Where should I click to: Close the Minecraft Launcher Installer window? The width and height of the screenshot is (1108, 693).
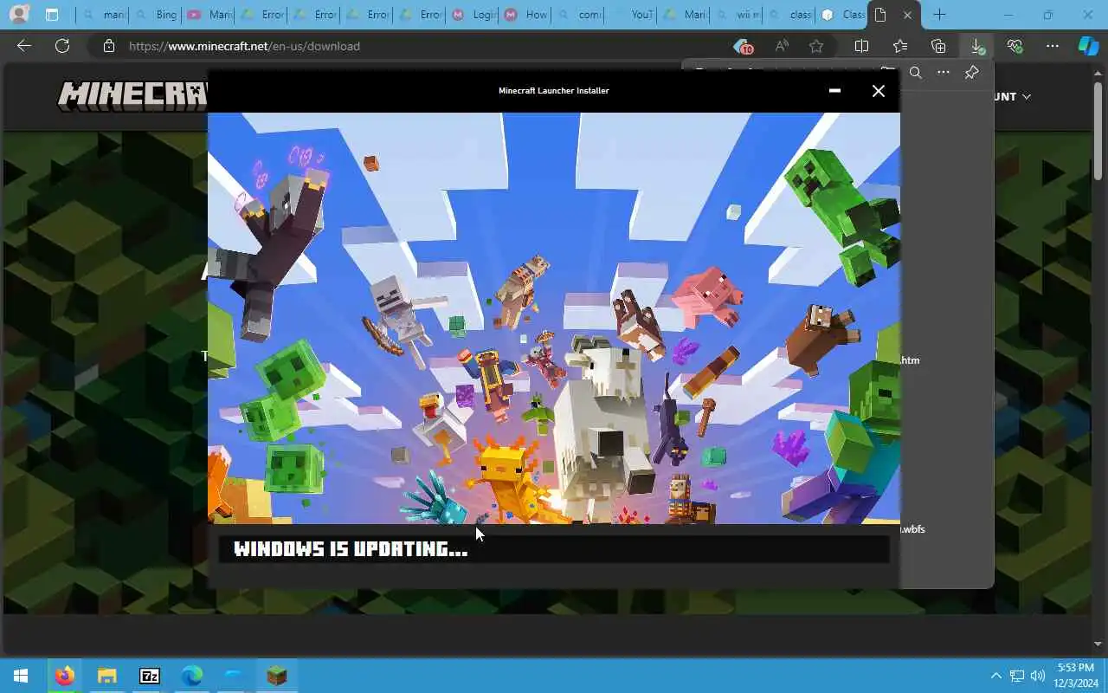tap(879, 91)
